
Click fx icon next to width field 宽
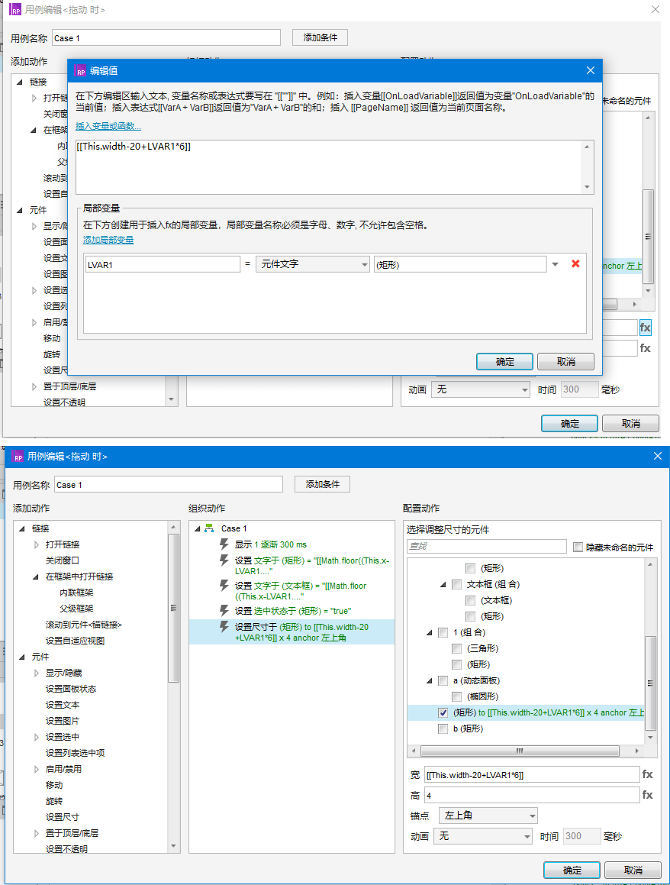(x=647, y=774)
